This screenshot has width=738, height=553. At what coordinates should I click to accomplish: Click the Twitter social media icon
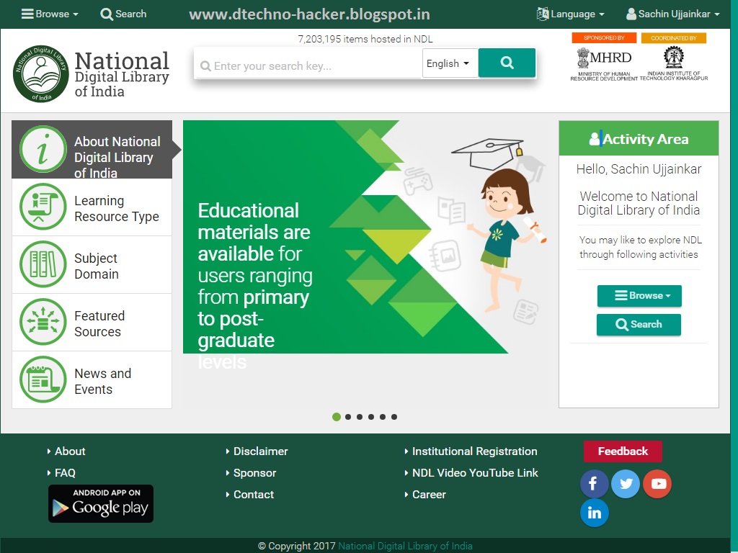point(626,484)
